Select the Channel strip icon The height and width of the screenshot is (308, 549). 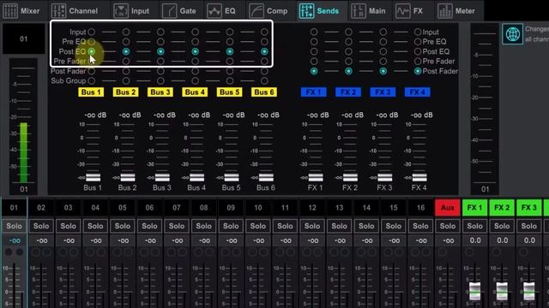click(58, 11)
